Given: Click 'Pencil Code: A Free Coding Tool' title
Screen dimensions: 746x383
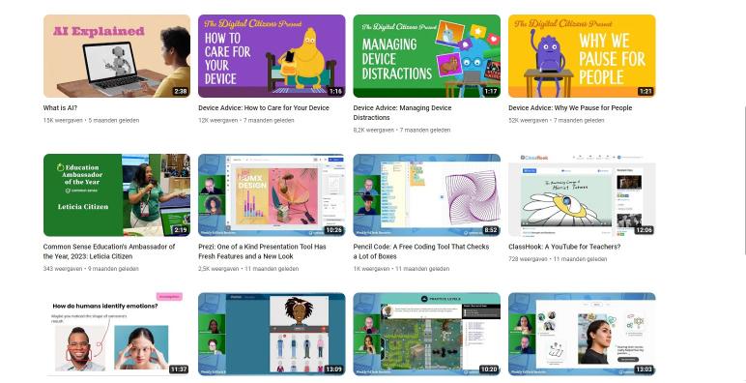Looking at the screenshot, I should [x=421, y=251].
